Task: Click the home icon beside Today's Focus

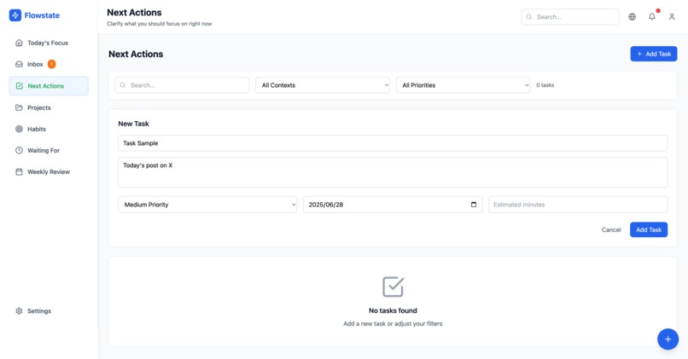Action: 19,43
